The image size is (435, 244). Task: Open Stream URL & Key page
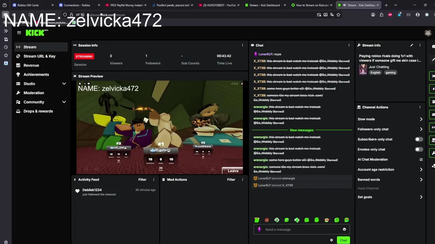pyautogui.click(x=41, y=56)
